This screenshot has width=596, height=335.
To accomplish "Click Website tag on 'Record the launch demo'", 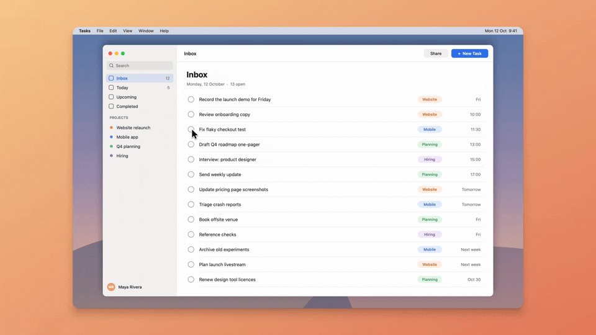I will (x=430, y=99).
